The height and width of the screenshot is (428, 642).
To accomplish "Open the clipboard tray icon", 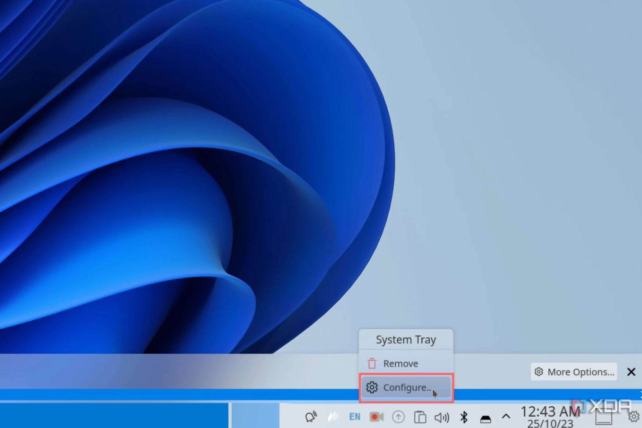I will (420, 417).
